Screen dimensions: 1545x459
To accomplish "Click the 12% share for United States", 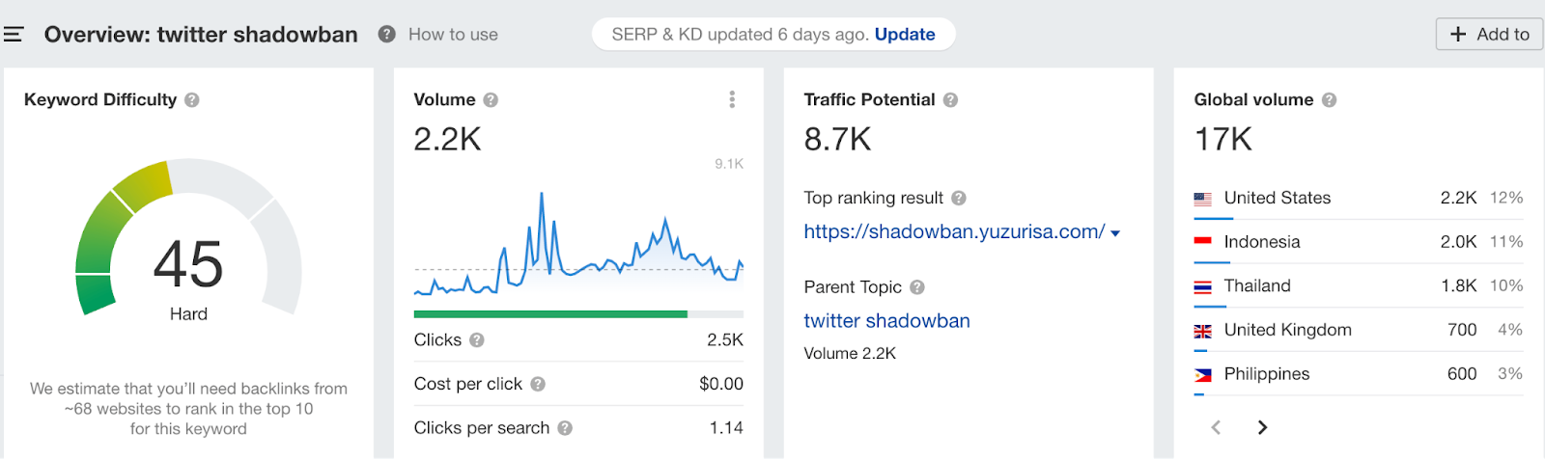I will pos(1506,198).
